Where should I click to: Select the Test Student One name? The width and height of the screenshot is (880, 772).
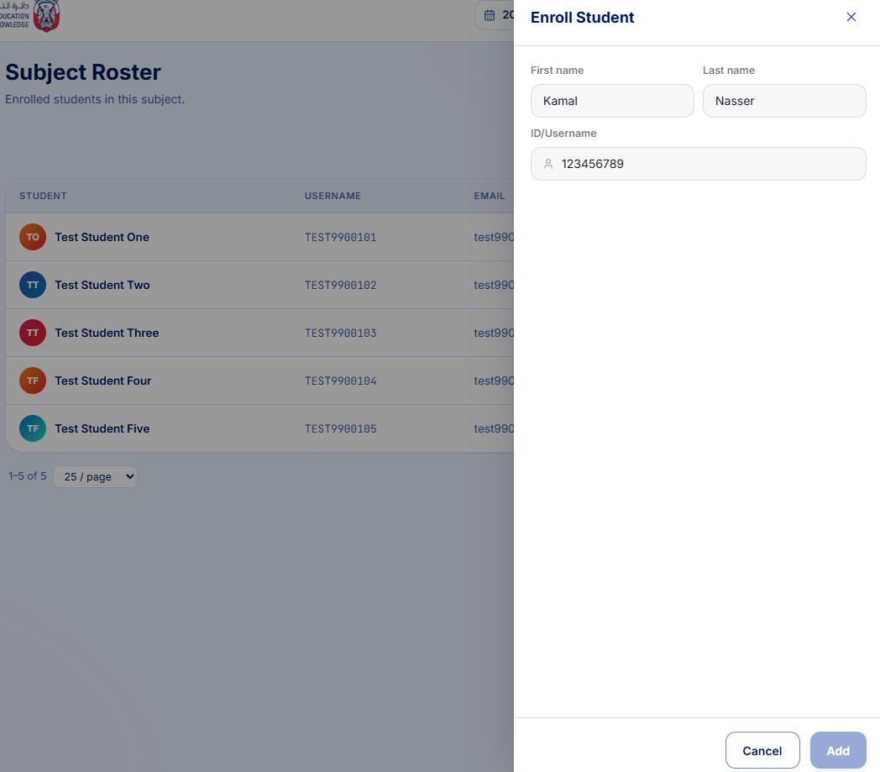102,237
